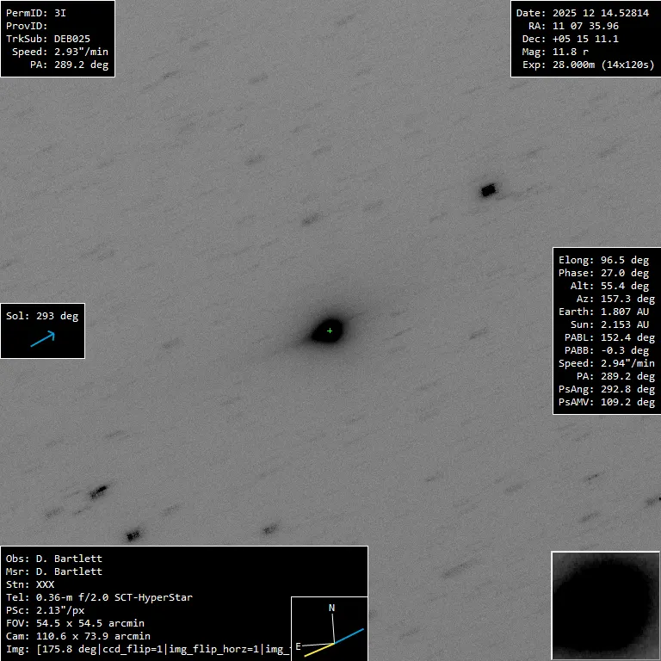The height and width of the screenshot is (661, 661).
Task: Click the dark comet coma in the center
Action: coord(324,330)
